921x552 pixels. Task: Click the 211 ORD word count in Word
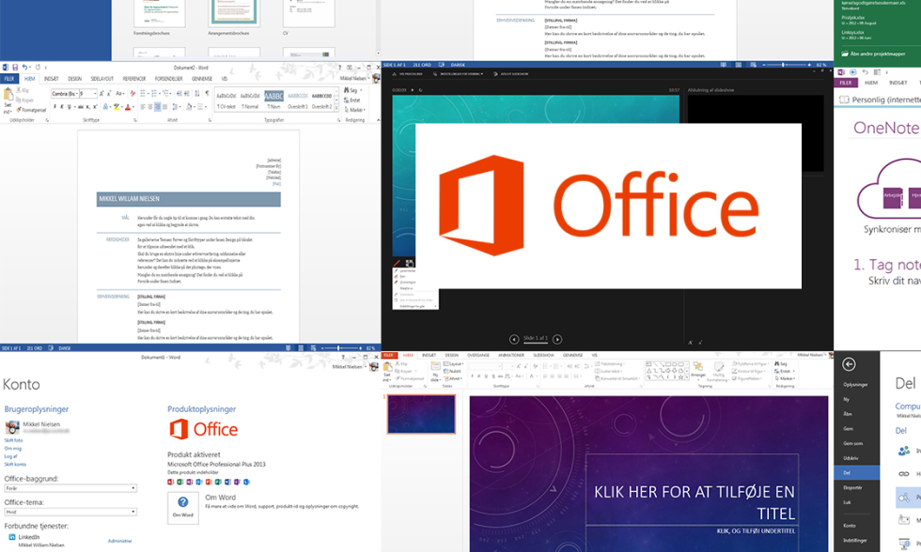pyautogui.click(x=35, y=348)
